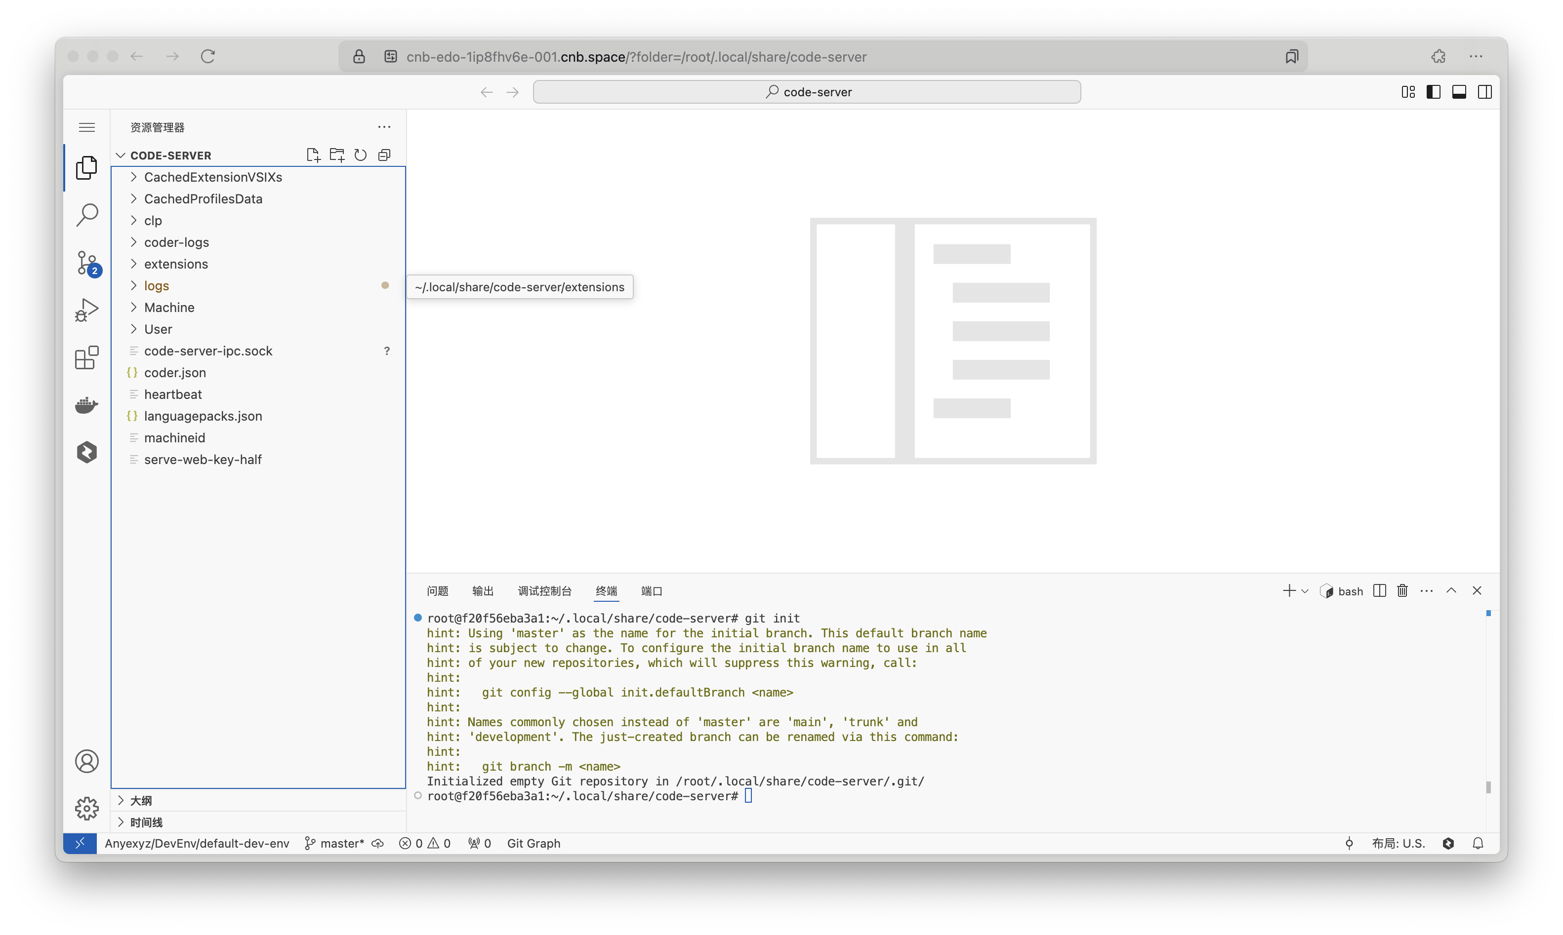Screen dimensions: 1563x935
Task: Kill terminal with the trash icon
Action: tap(1402, 590)
